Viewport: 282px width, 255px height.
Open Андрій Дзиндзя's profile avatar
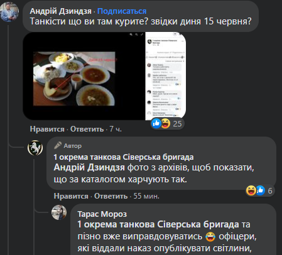(9, 12)
